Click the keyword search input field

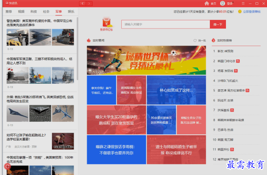click(x=165, y=24)
